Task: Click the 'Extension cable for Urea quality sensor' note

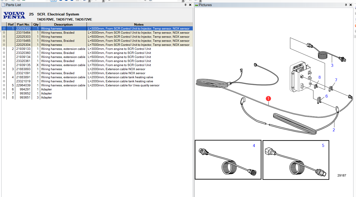Action: pos(124,85)
